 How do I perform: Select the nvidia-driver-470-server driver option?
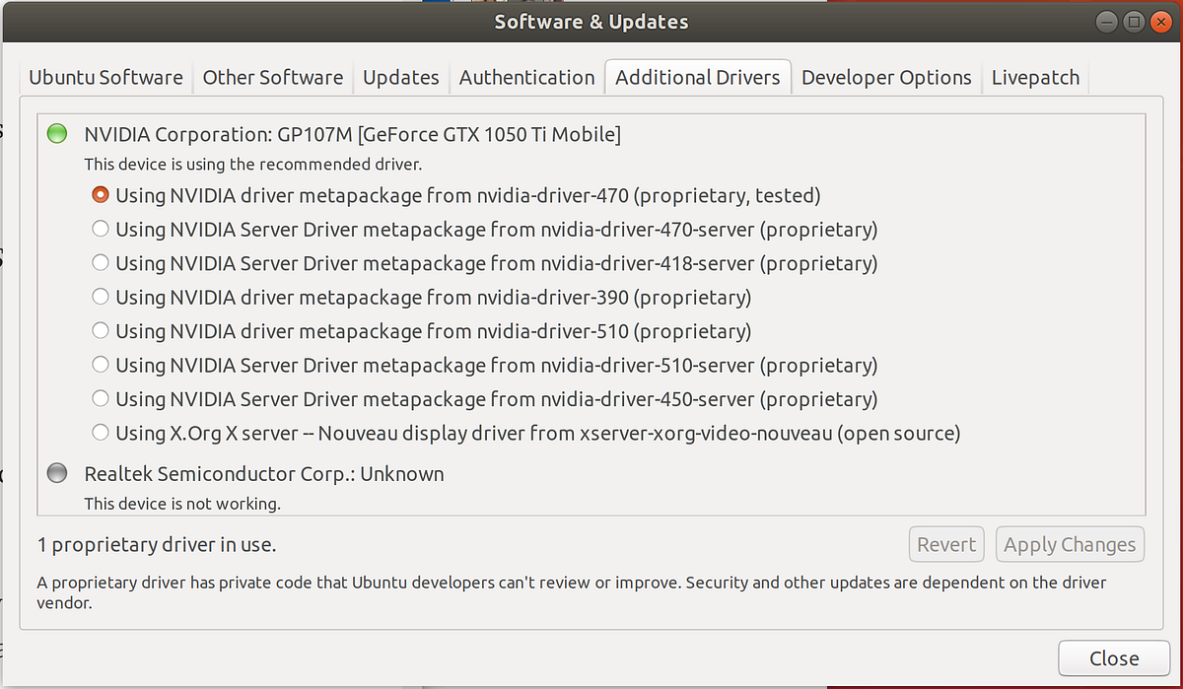100,228
